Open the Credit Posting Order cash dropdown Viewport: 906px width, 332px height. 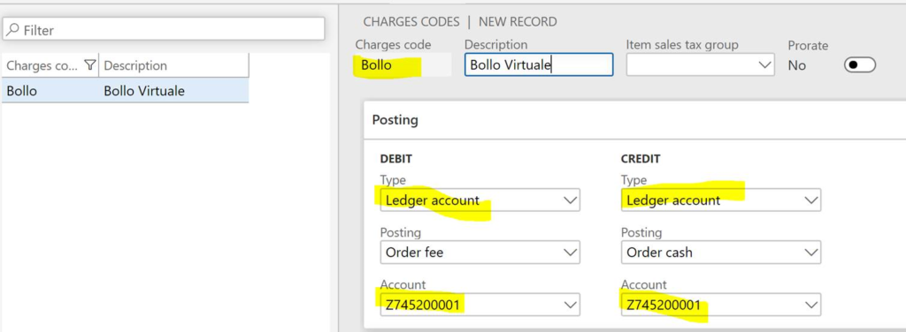tap(720, 253)
